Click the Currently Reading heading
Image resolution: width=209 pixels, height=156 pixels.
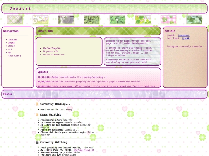(x=55, y=104)
